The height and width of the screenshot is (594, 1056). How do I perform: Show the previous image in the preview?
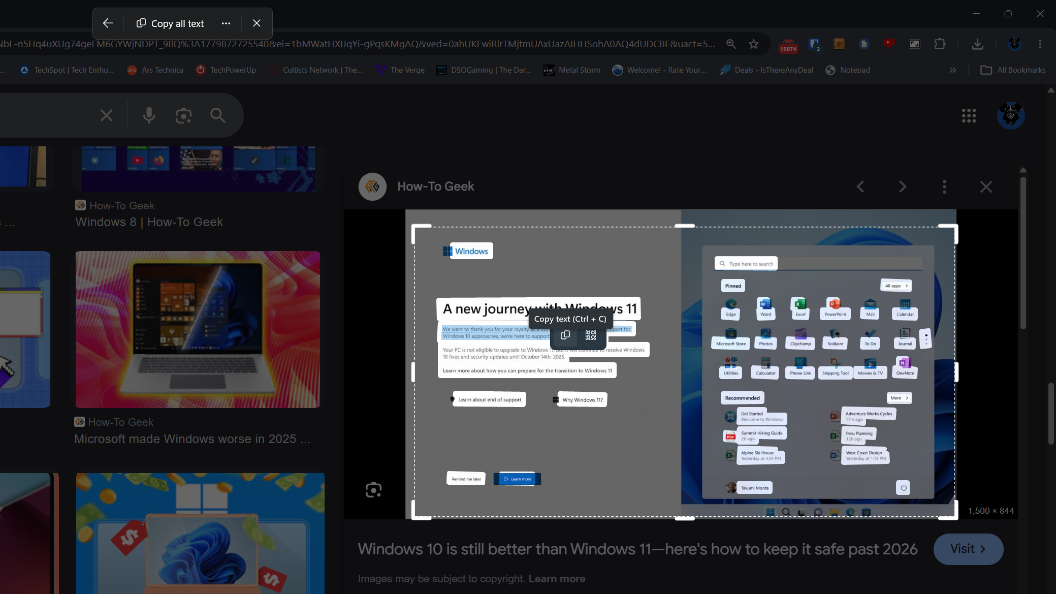(860, 187)
